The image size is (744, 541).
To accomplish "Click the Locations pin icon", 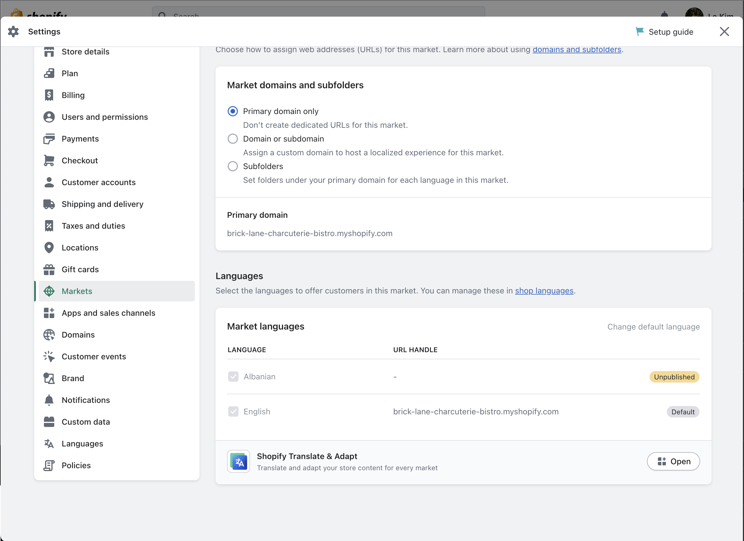I will (49, 248).
